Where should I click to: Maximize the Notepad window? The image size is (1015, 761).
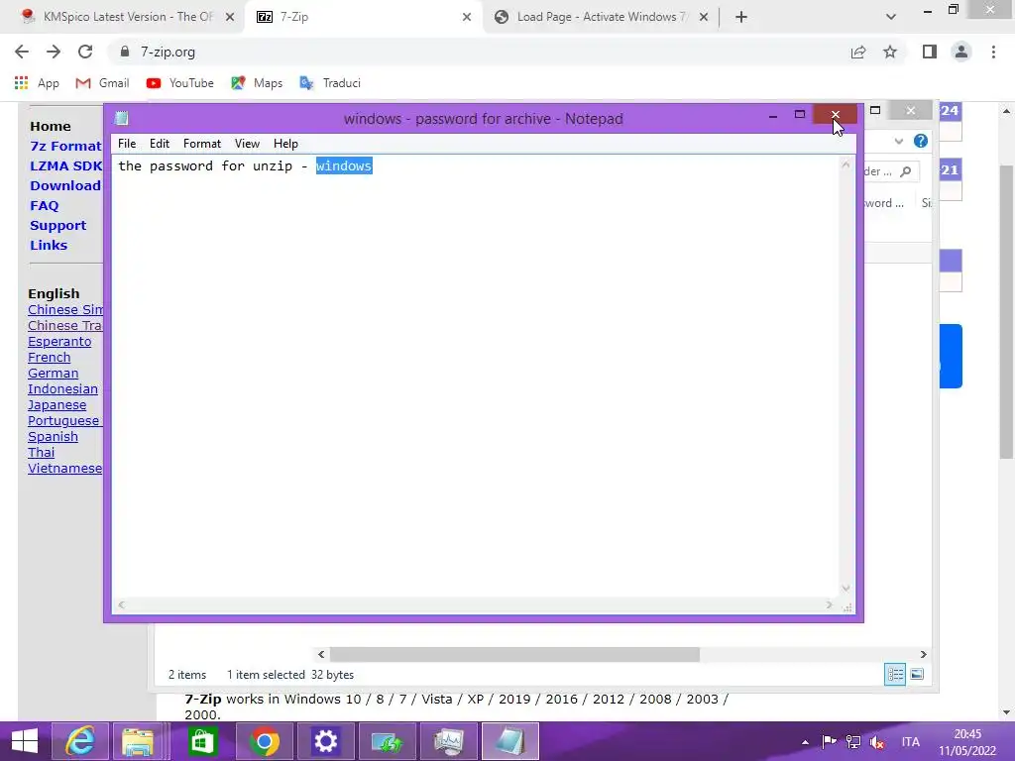[x=800, y=115]
